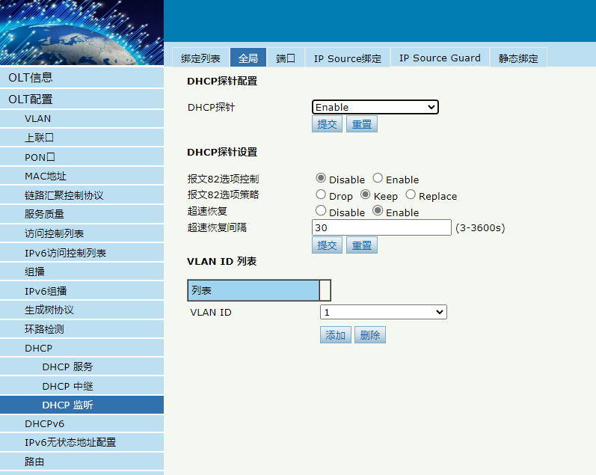The width and height of the screenshot is (596, 475).
Task: Collapse the DHCP sidebar section
Action: [82, 348]
